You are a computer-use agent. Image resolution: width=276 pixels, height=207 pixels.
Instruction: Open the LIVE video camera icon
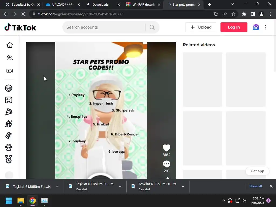click(x=10, y=71)
